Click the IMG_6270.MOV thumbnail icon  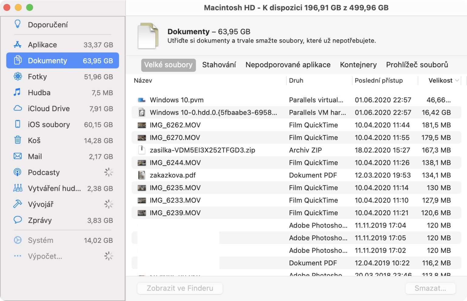(142, 138)
